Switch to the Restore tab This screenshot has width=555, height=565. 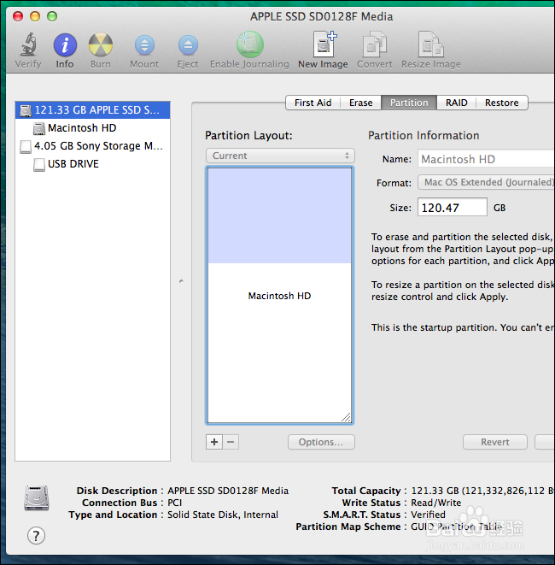tap(502, 103)
